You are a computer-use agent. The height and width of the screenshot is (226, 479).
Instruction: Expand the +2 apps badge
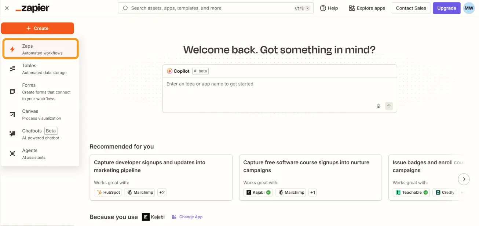(x=162, y=192)
